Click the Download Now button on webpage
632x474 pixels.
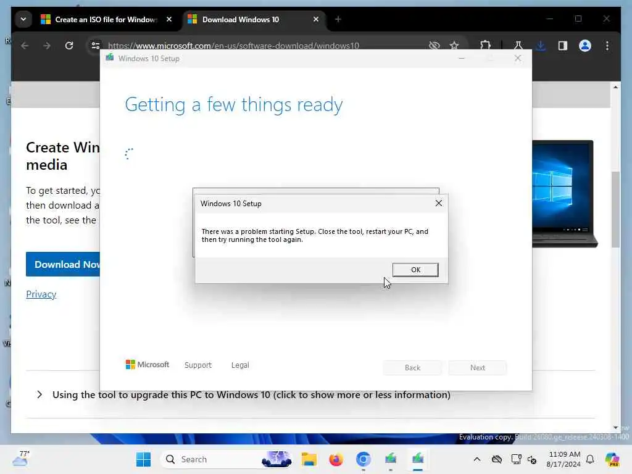pos(63,264)
